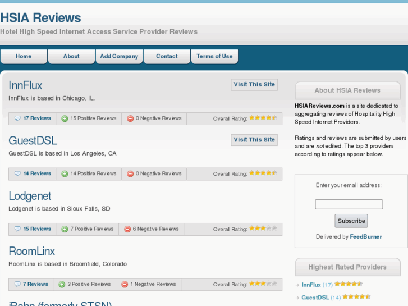408x306 pixels.
Task: Open the Home navigation tab
Action: tap(24, 56)
